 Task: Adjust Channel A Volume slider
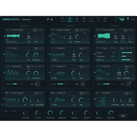tap(18, 84)
